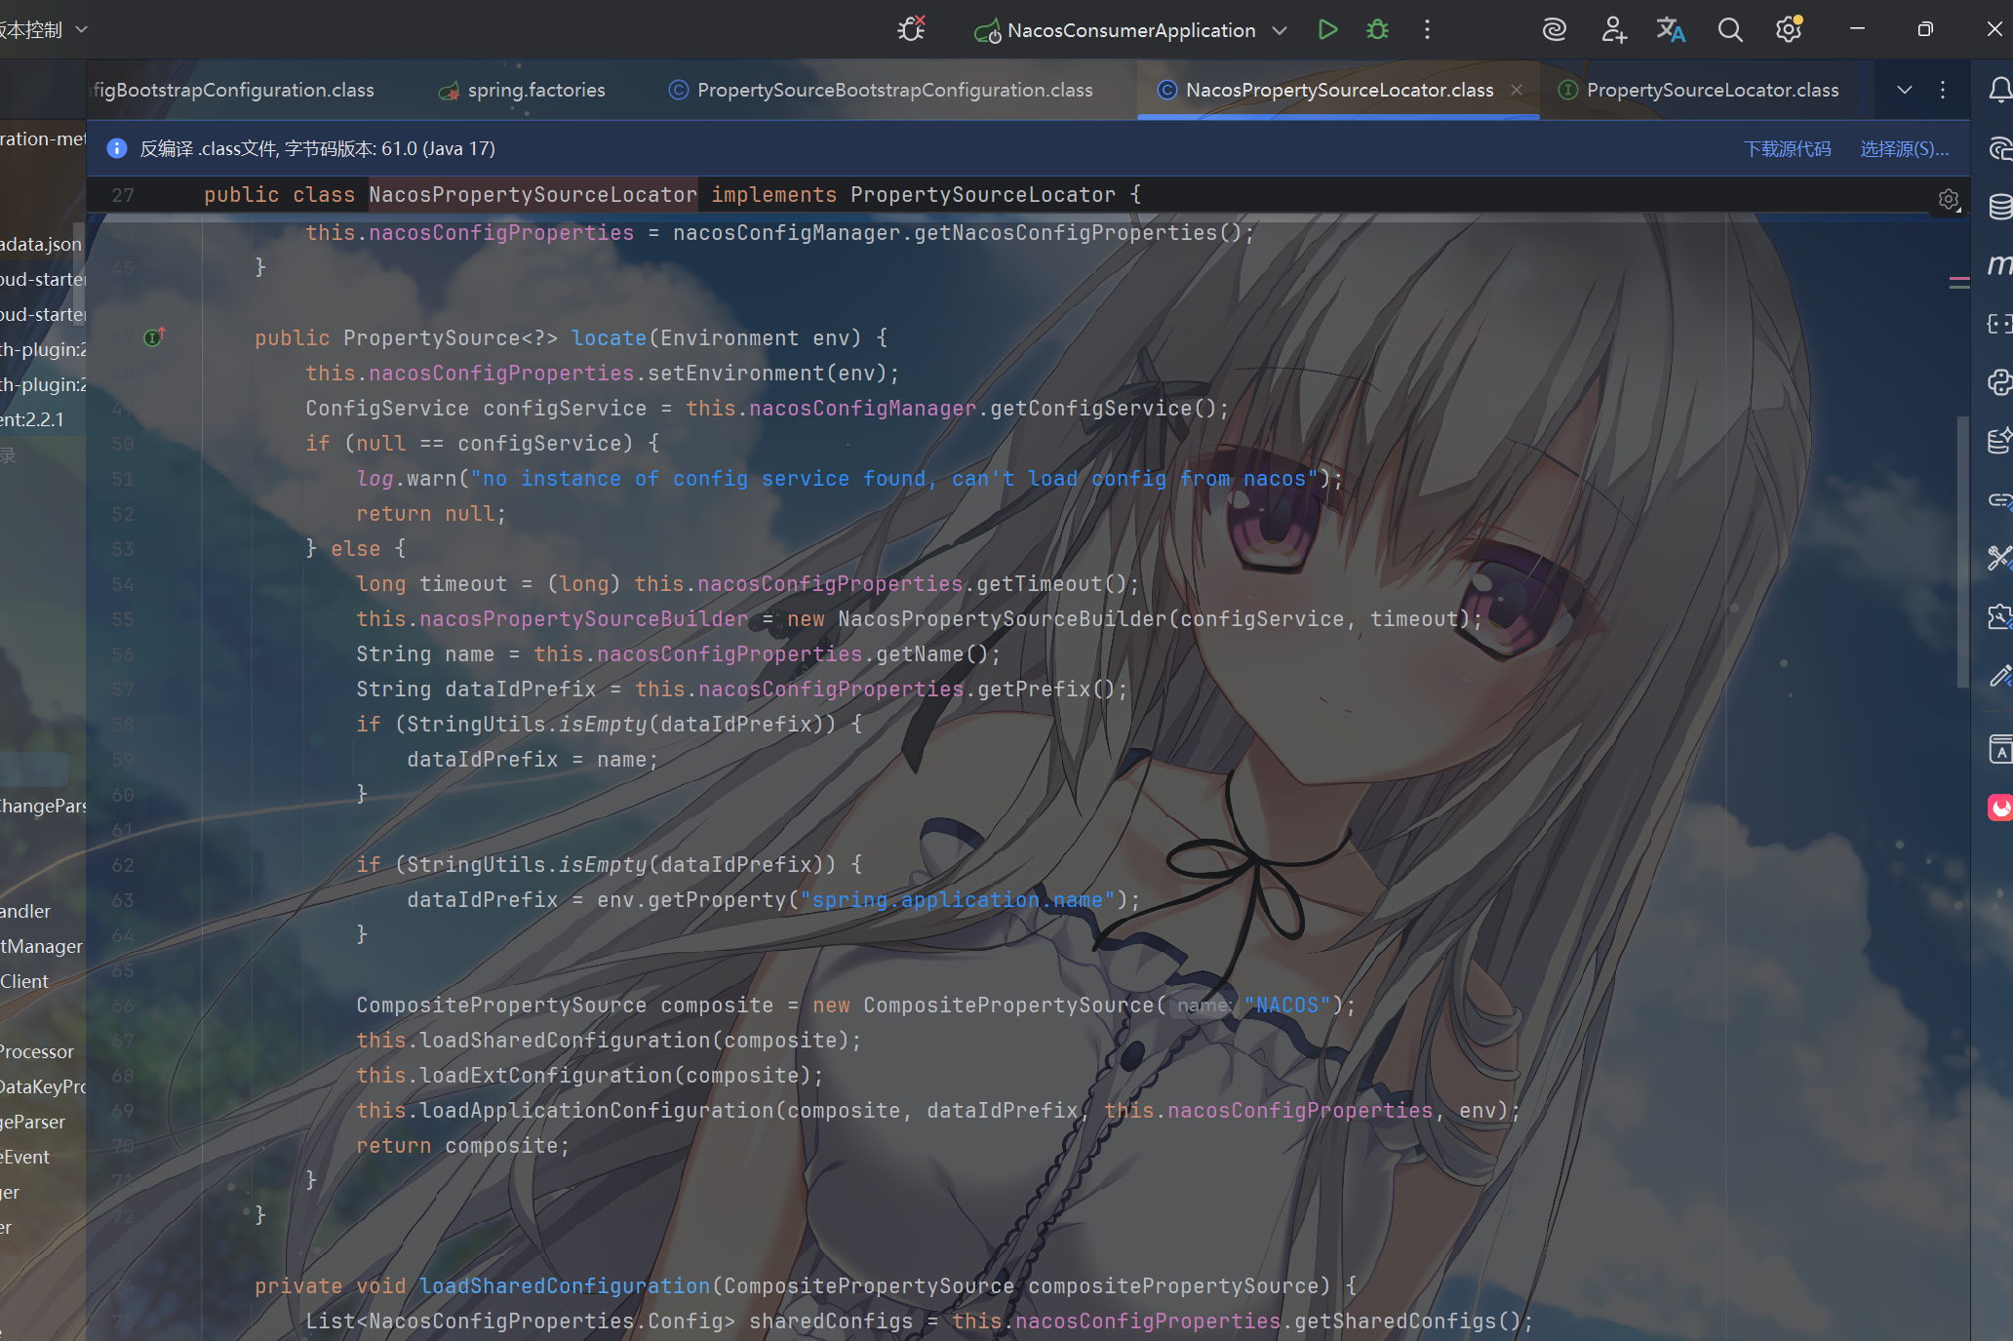The width and height of the screenshot is (2013, 1341).
Task: Close the NacosPropertySourceLocator.class tab
Action: click(1517, 90)
